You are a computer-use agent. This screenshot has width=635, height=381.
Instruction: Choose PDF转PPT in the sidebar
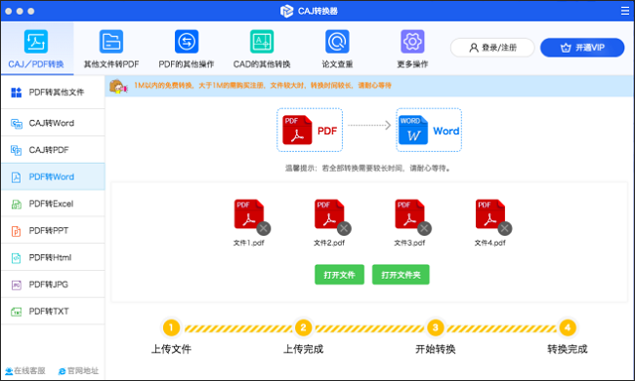coord(53,231)
